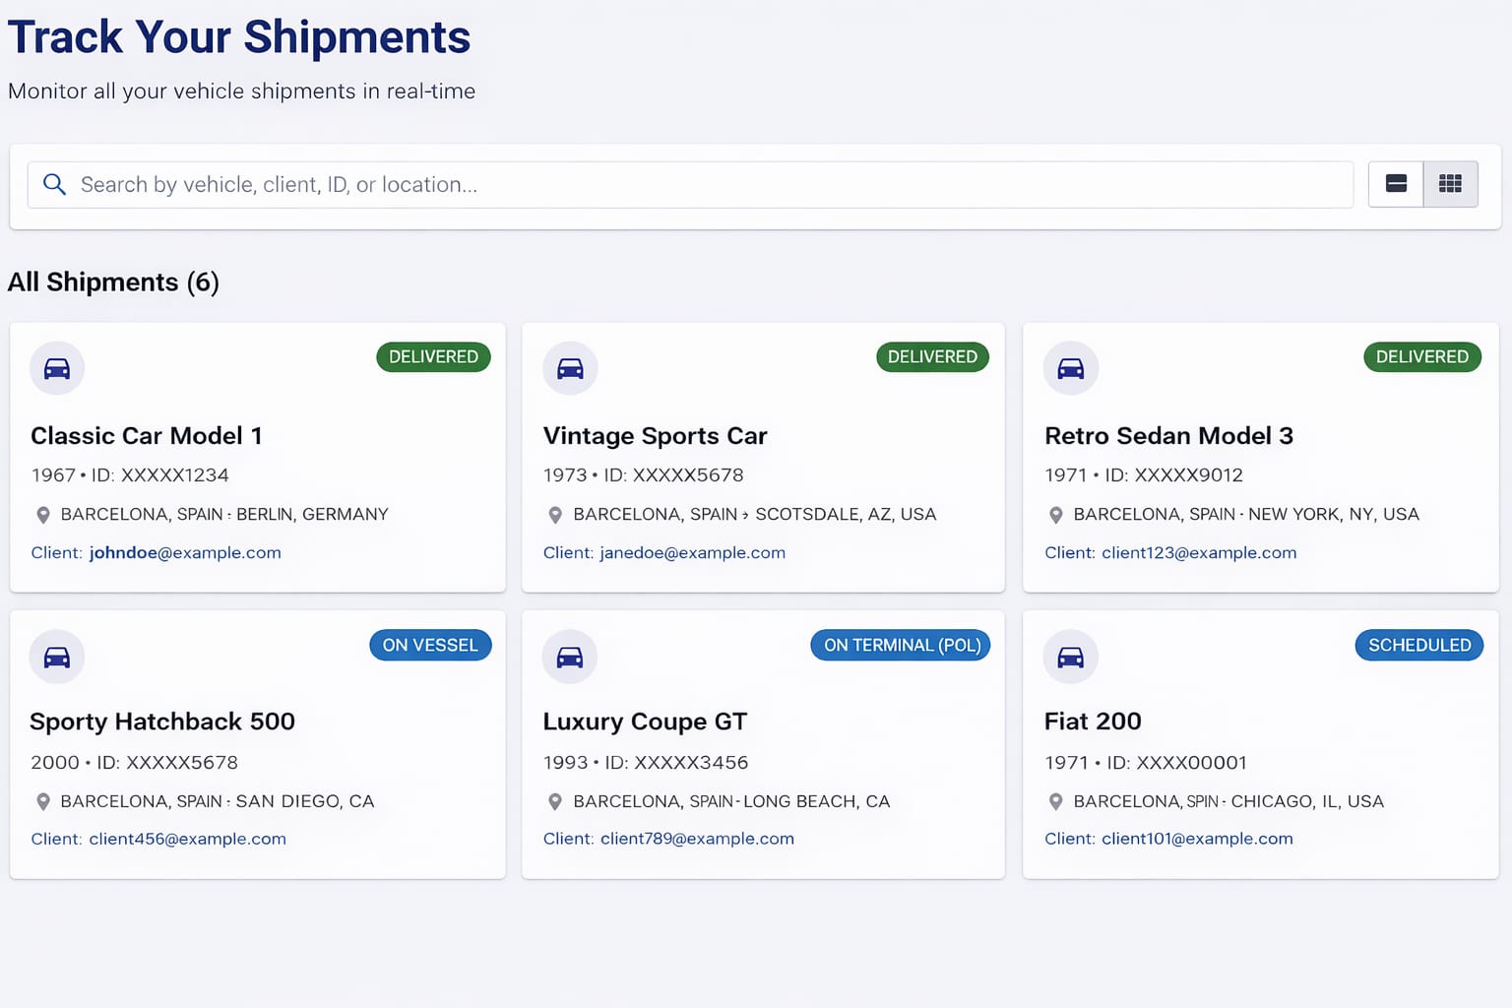Viewport: 1512px width, 1008px height.
Task: Click the ON VESSEL status badge
Action: pyautogui.click(x=430, y=645)
